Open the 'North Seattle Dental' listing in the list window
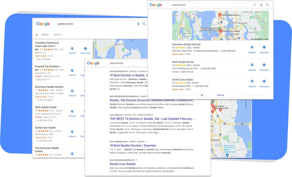292x177 pixels. point(46,107)
